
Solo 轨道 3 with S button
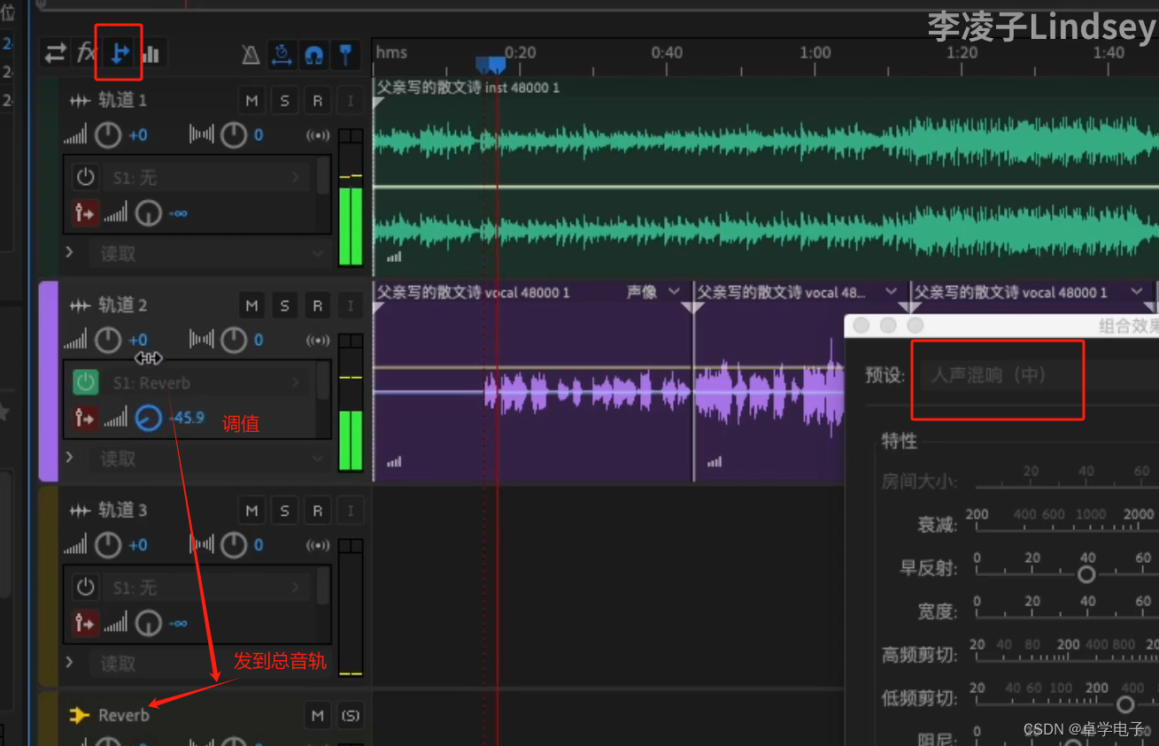tap(284, 511)
